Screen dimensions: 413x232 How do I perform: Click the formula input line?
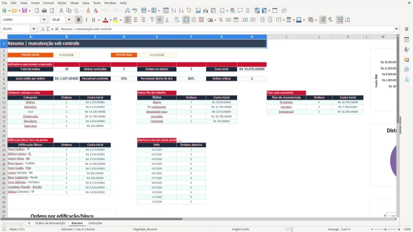[x=227, y=29]
